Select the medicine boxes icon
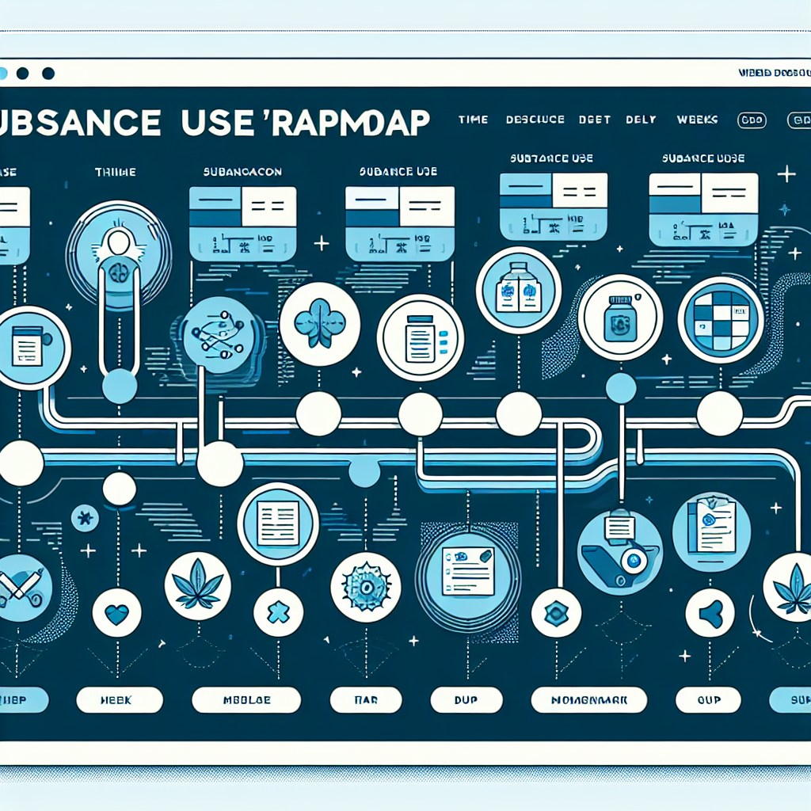Image resolution: width=811 pixels, height=811 pixels. tap(518, 289)
